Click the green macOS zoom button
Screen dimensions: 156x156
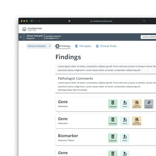[x=27, y=21]
